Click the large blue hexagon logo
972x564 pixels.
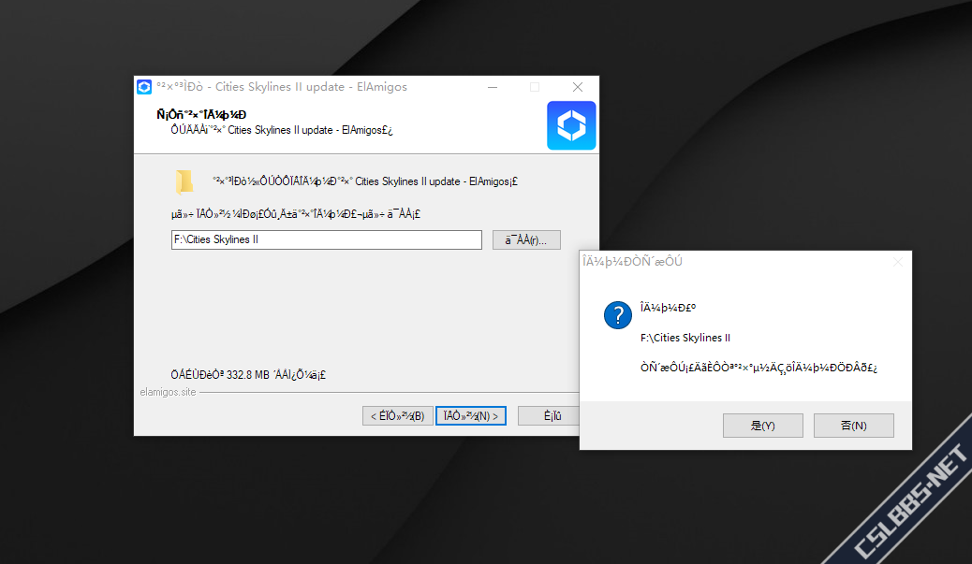(x=571, y=125)
